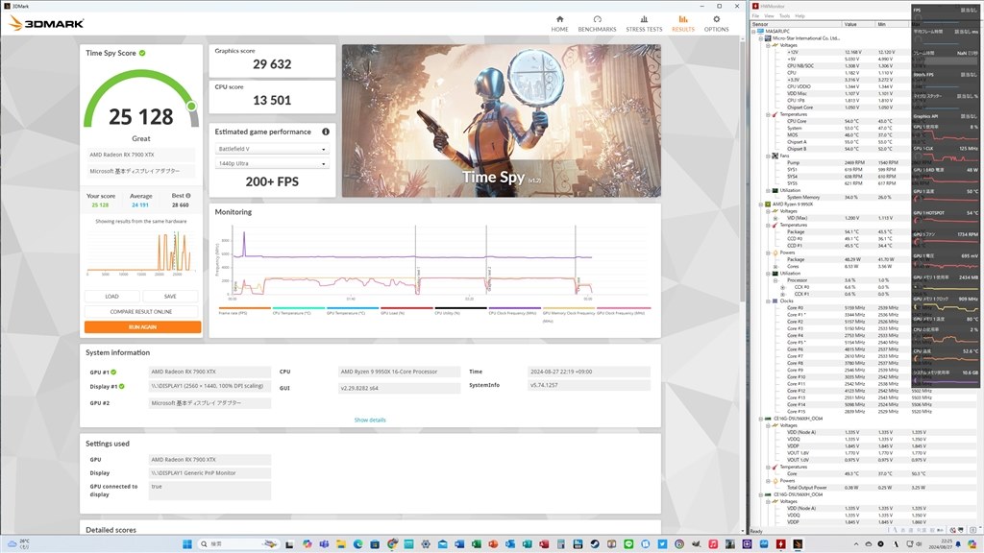This screenshot has width=984, height=553.
Task: Click Show details under System information
Action: point(370,420)
